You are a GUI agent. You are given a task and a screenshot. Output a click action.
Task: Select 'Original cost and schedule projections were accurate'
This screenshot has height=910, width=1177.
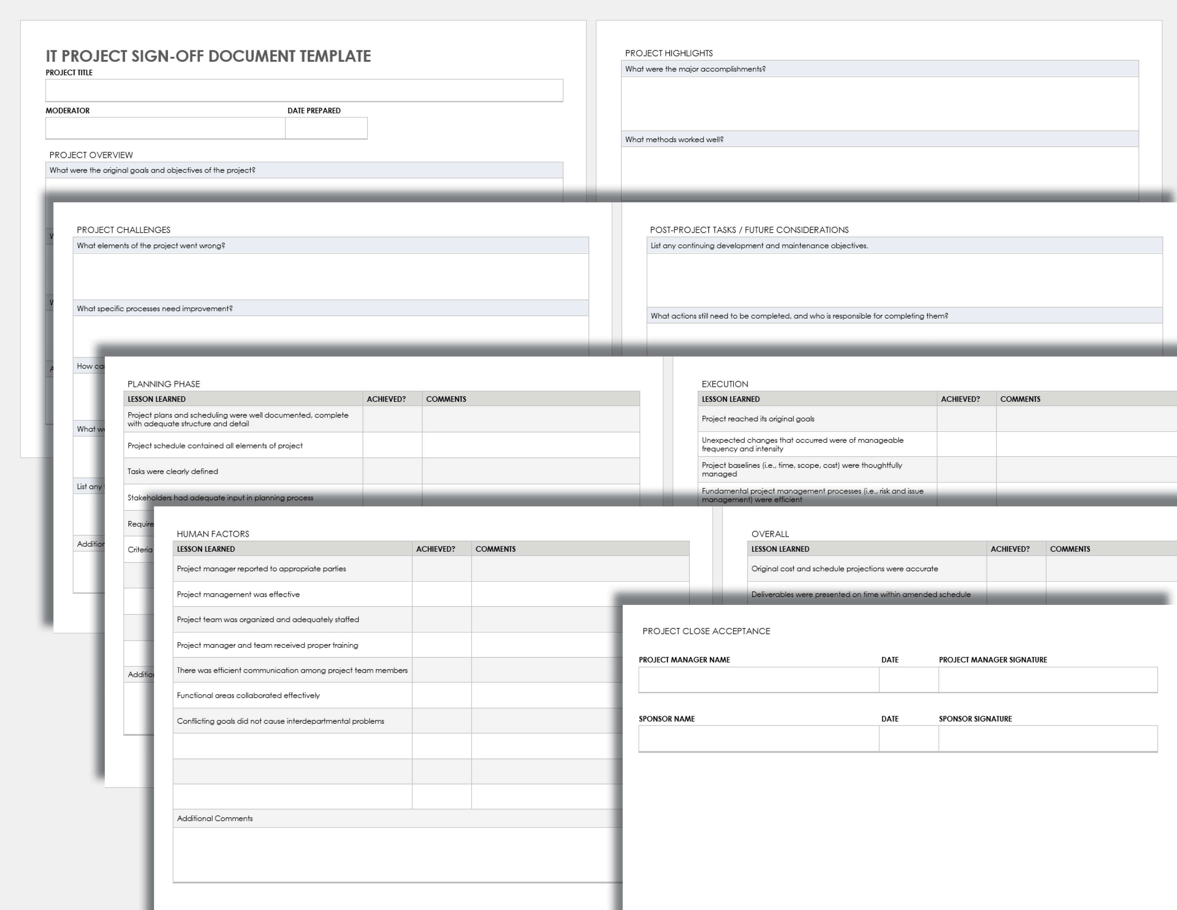(845, 569)
